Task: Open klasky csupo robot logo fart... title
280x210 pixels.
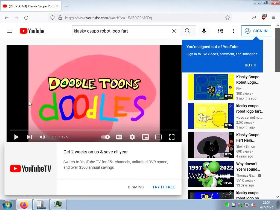Action: click(x=250, y=109)
